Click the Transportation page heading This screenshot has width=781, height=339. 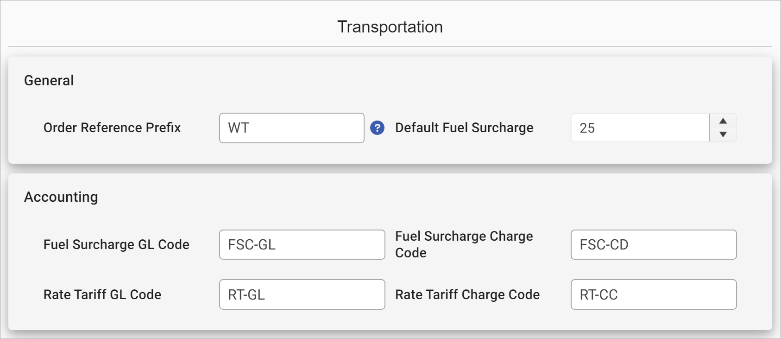coord(390,26)
